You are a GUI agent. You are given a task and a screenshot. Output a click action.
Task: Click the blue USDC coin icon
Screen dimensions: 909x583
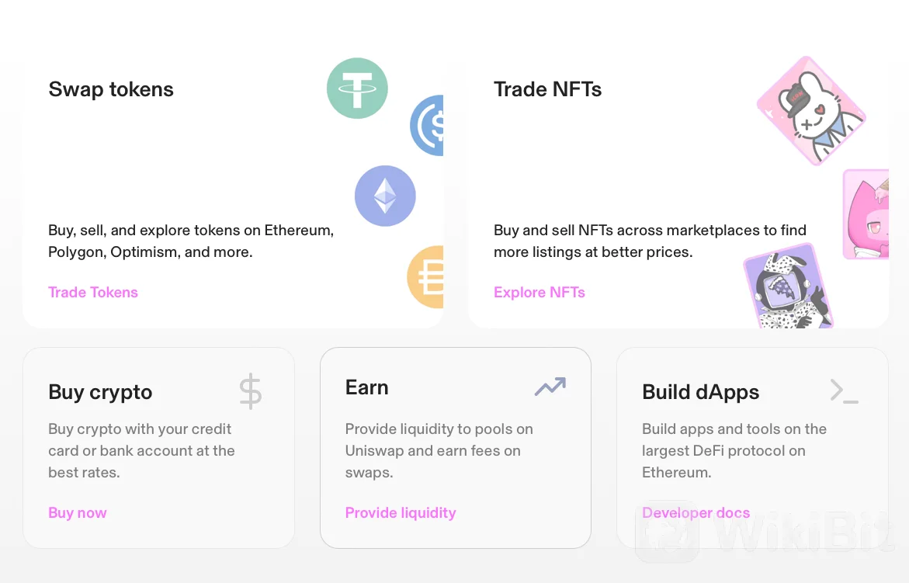(x=427, y=125)
